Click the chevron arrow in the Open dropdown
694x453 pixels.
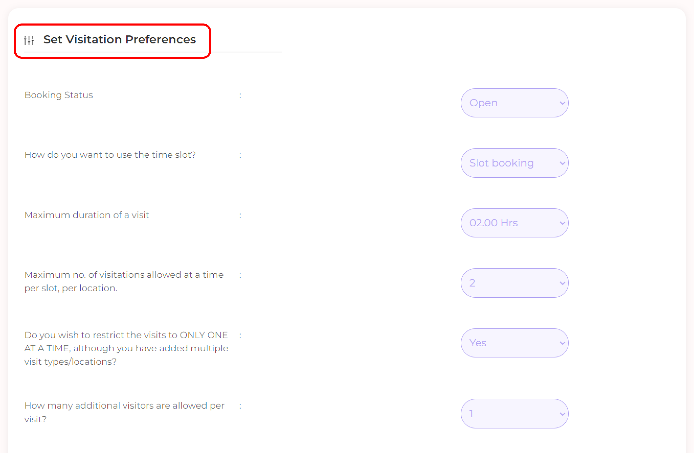coord(562,103)
